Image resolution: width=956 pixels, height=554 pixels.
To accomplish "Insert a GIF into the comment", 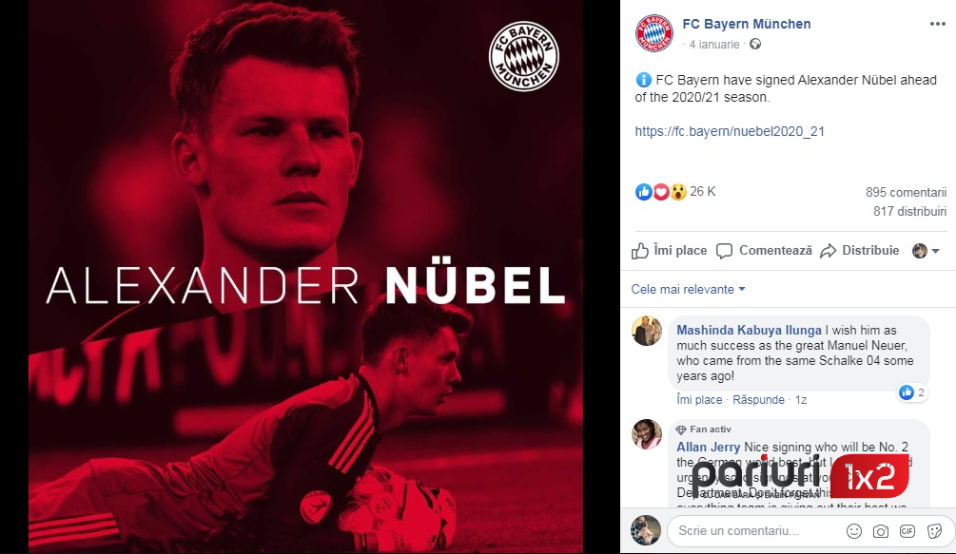I will coord(907,531).
